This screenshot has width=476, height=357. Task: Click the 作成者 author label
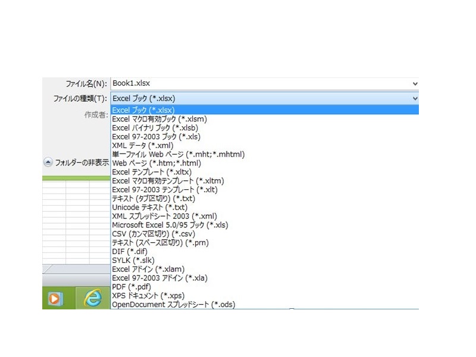96,115
